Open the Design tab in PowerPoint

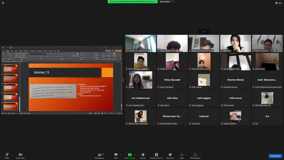click(x=20, y=51)
